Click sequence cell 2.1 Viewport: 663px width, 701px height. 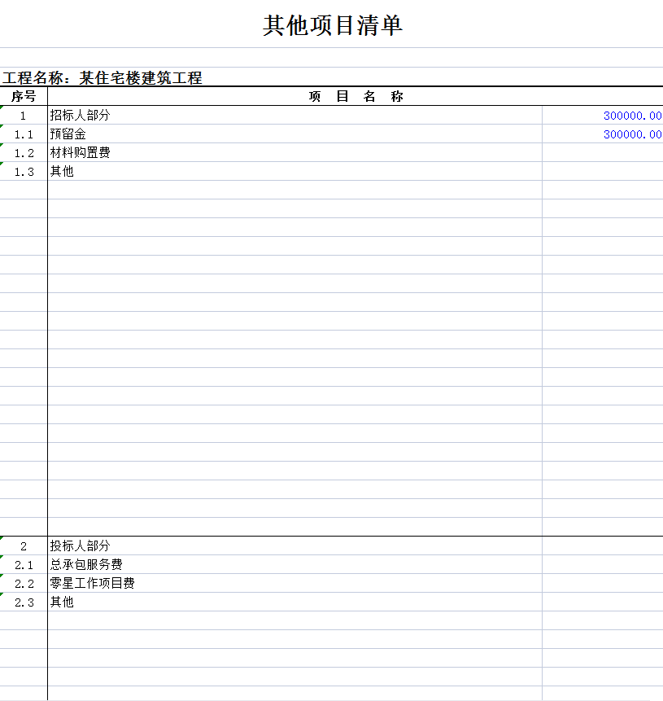click(x=24, y=565)
